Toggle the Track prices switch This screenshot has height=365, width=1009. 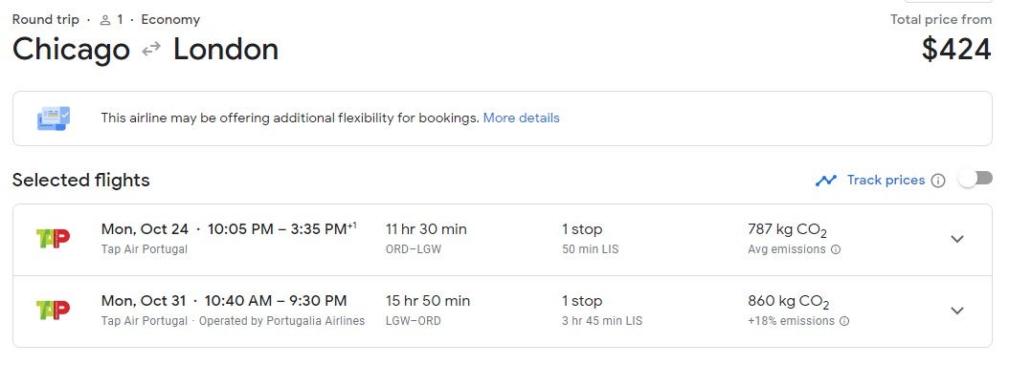click(x=975, y=180)
